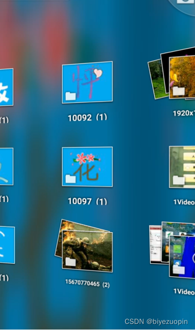Open the album showing a white Chinese character

pos(7,87)
